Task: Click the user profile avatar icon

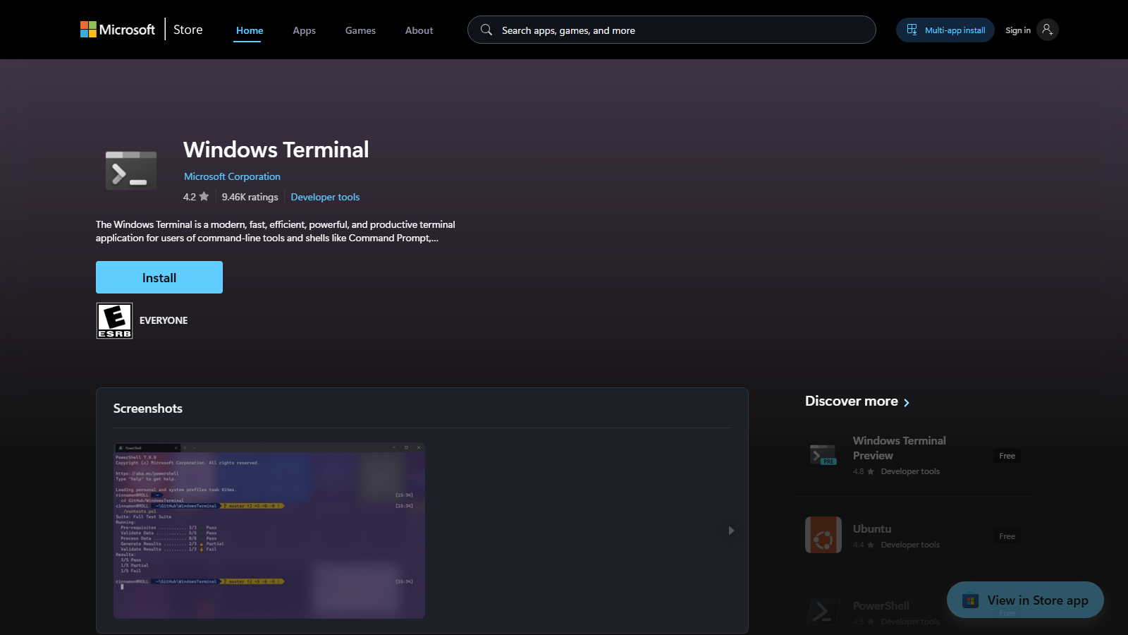Action: (1047, 30)
